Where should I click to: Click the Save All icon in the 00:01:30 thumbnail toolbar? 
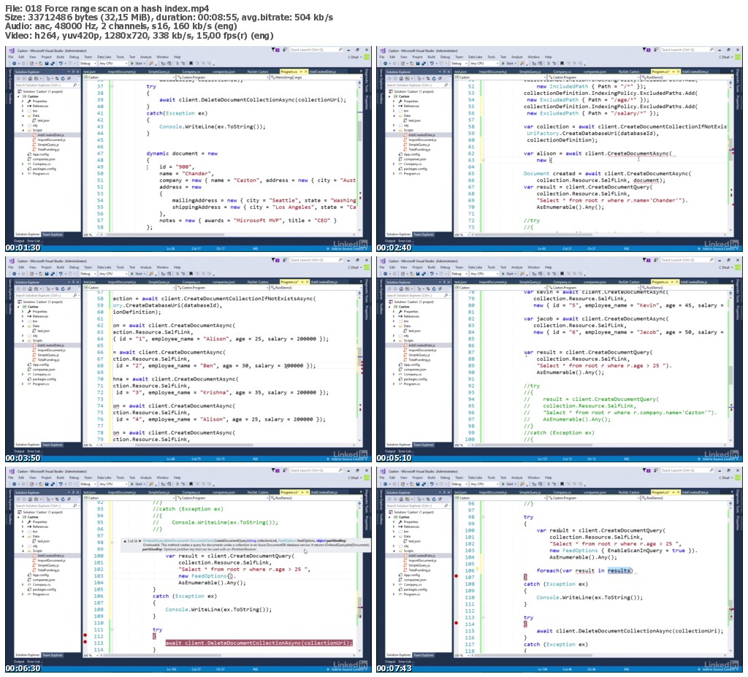[53, 64]
